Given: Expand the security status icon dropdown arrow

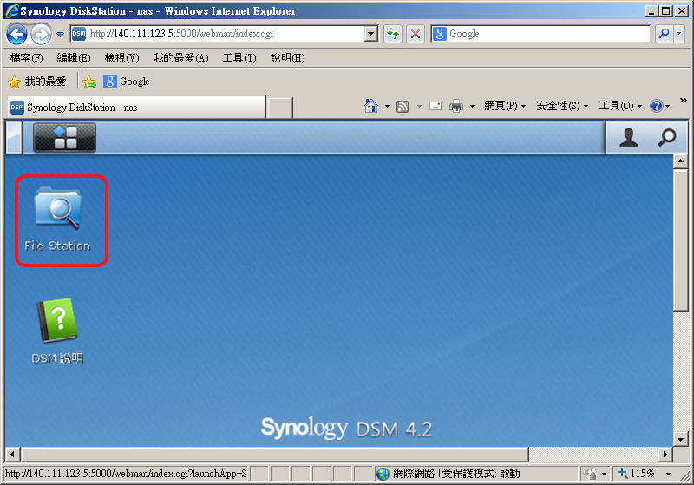Looking at the screenshot, I should (x=604, y=474).
